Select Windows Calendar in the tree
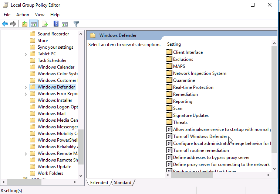This screenshot has height=194, width=280. (x=56, y=67)
